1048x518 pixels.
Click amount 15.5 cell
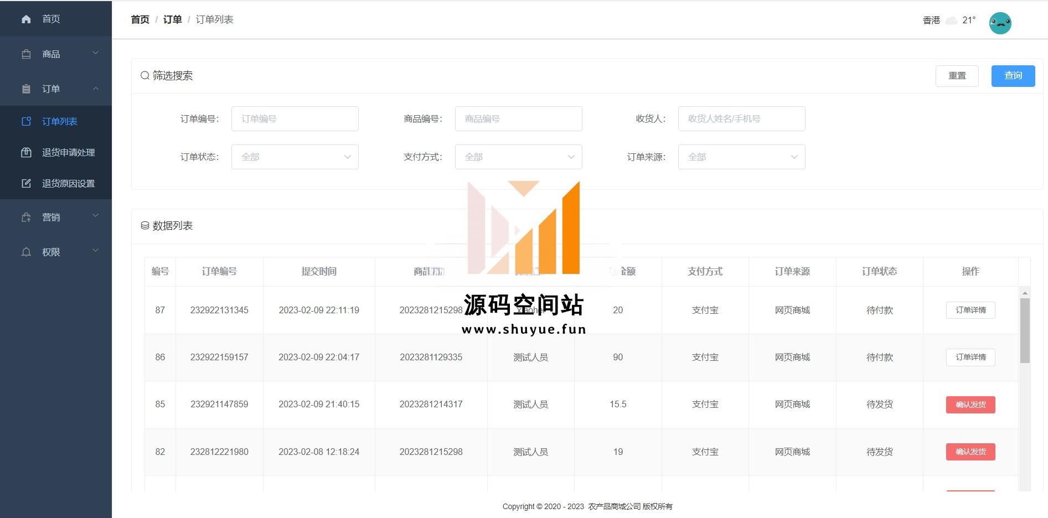(618, 404)
